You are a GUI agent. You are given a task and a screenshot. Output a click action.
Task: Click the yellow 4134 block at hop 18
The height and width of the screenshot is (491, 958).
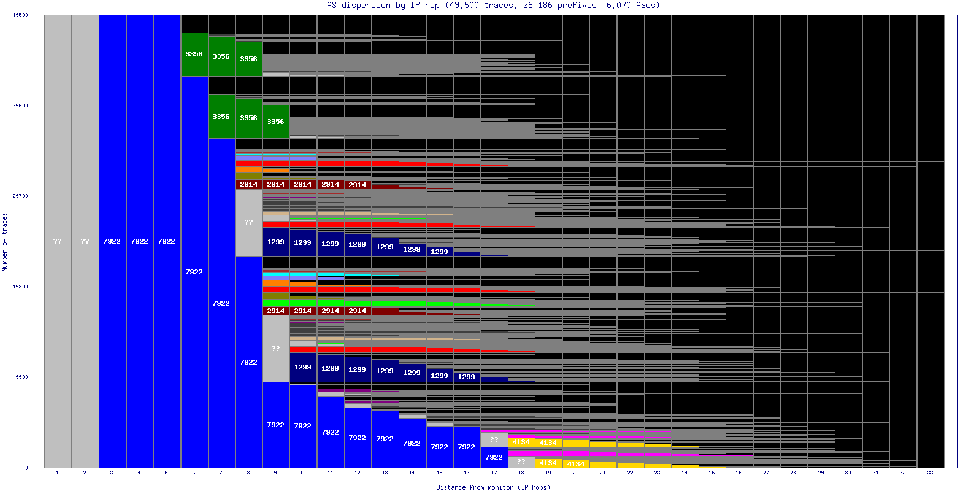[521, 442]
